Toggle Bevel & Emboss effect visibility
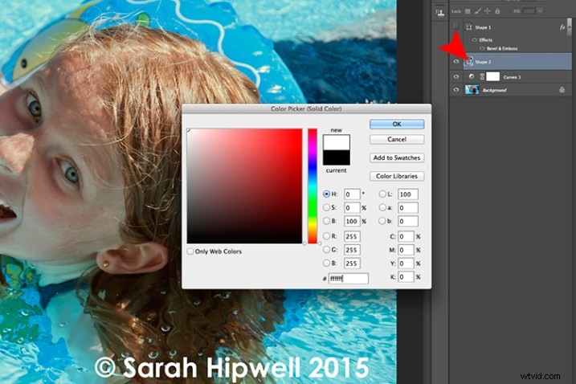This screenshot has height=384, width=576. coord(482,48)
